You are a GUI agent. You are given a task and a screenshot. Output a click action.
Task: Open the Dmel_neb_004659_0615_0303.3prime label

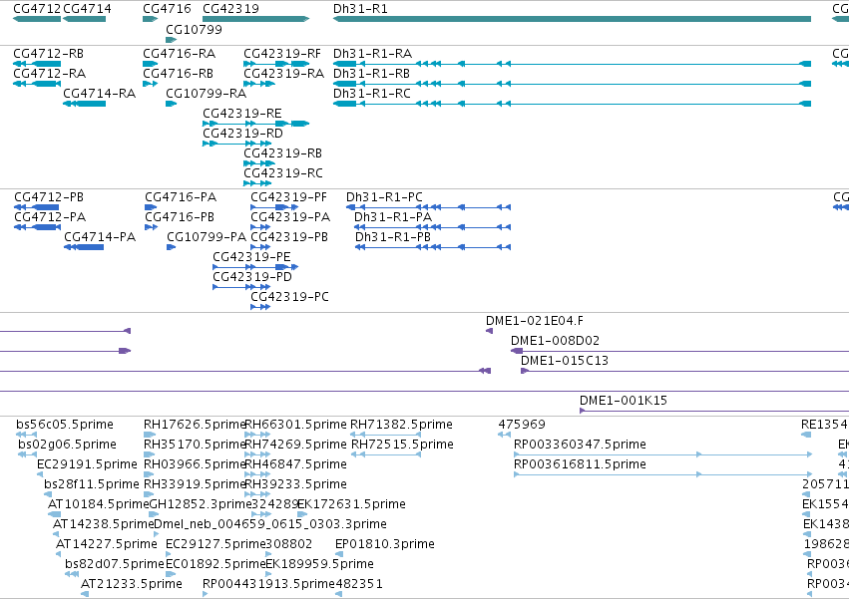coord(270,524)
